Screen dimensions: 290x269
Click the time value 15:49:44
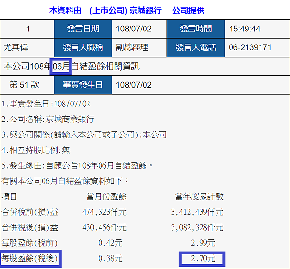245,29
